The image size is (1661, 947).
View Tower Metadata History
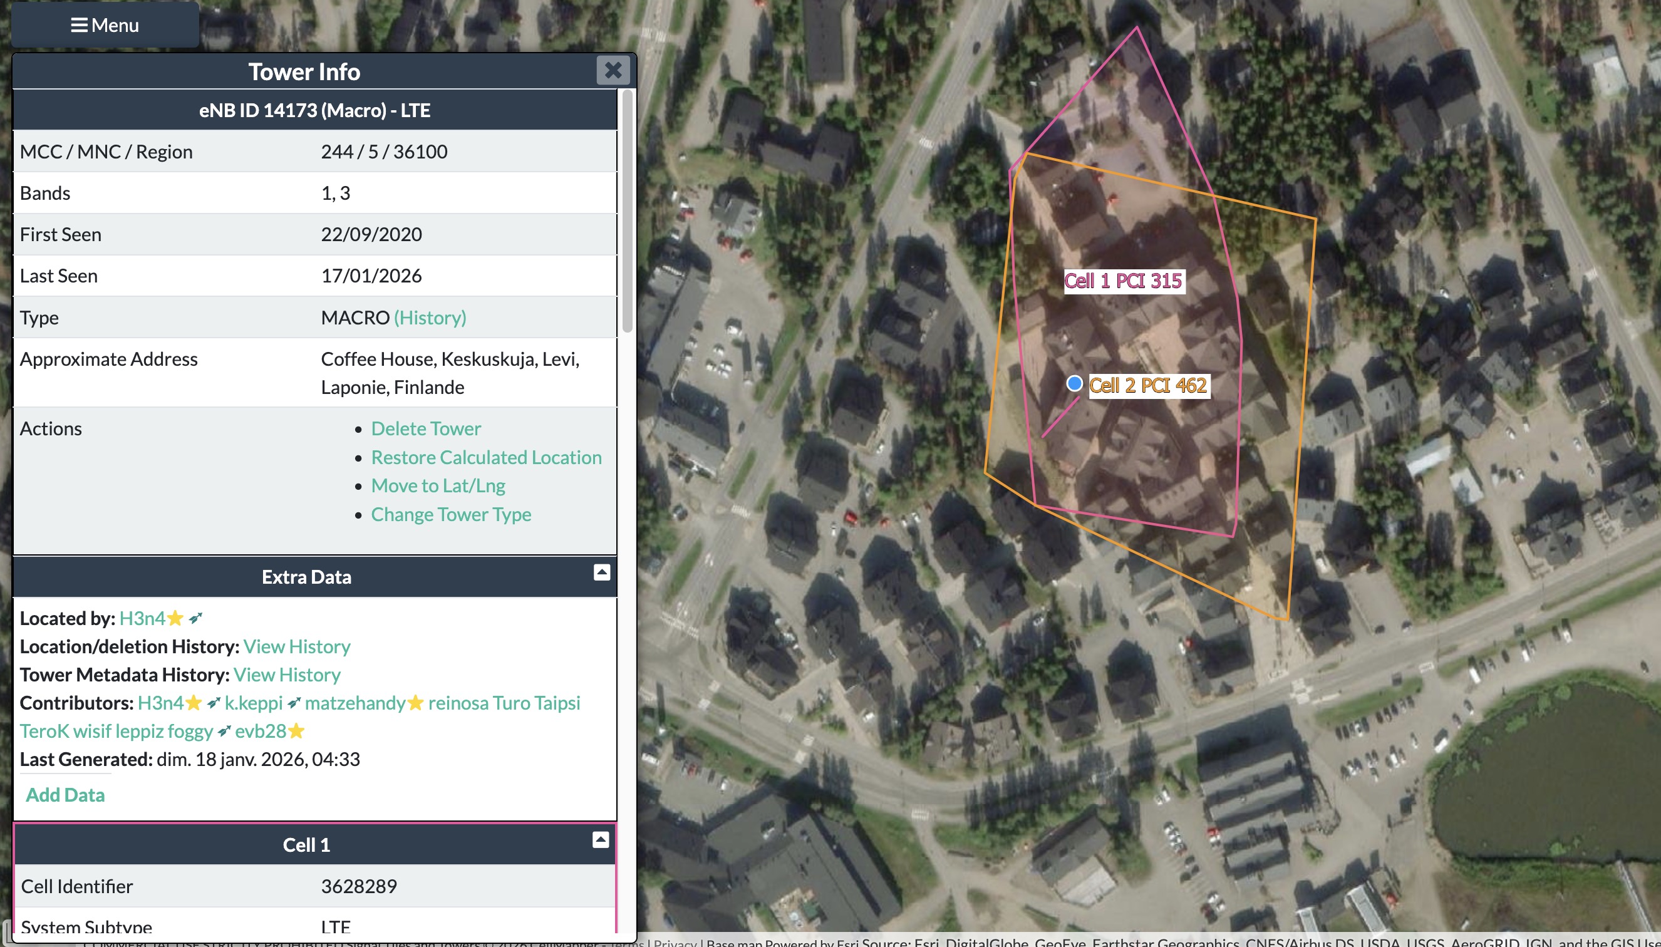click(x=287, y=675)
